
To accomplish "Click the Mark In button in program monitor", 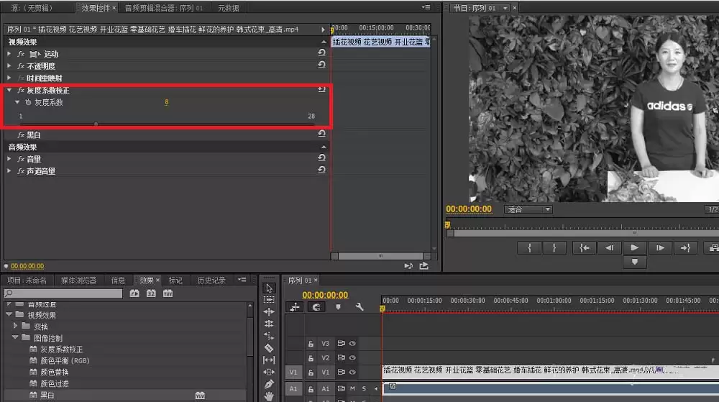I will [x=529, y=247].
